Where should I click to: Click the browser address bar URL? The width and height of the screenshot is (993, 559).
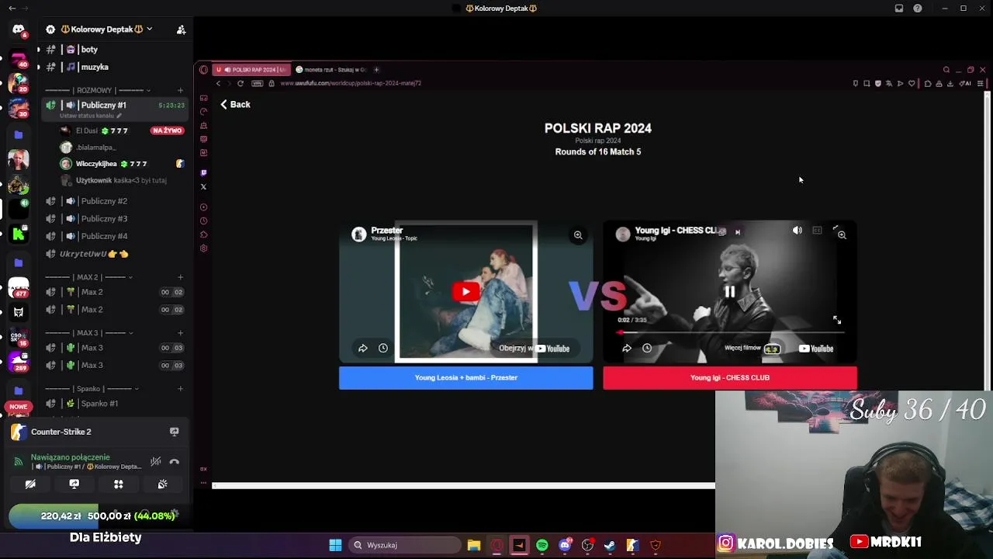(x=351, y=83)
